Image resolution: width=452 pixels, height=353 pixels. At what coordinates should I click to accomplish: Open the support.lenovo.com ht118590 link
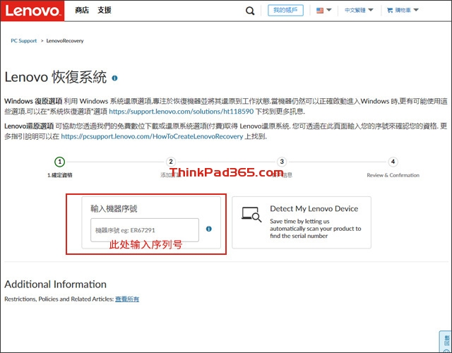pyautogui.click(x=182, y=112)
